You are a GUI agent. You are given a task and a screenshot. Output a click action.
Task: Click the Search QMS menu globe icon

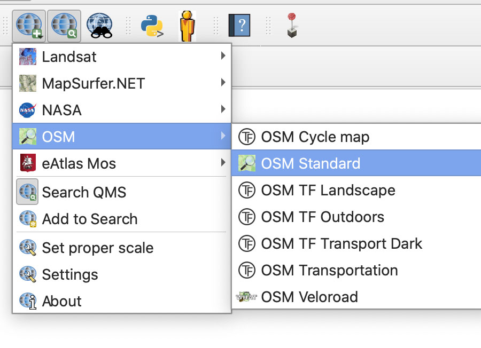tap(28, 192)
